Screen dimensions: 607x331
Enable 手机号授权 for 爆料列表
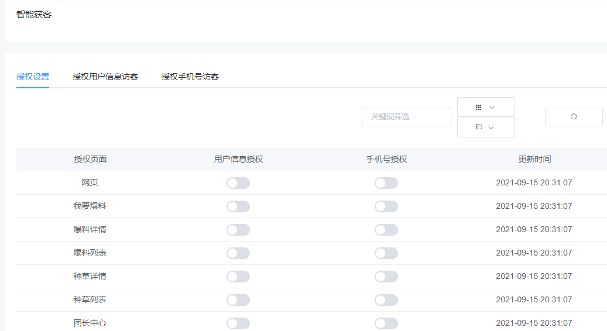pos(386,253)
